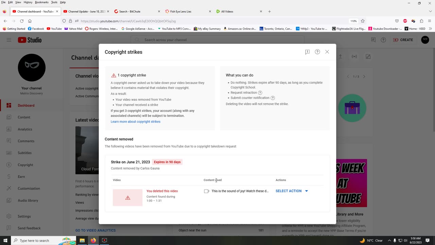The image size is (435, 245).
Task: Click the deleted video warning thumbnail
Action: (x=127, y=197)
